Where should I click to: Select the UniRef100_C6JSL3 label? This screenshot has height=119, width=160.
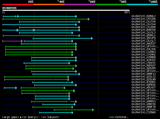(x=143, y=33)
